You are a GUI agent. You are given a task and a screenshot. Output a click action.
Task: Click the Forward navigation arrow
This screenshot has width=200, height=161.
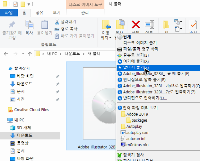coord(15,54)
